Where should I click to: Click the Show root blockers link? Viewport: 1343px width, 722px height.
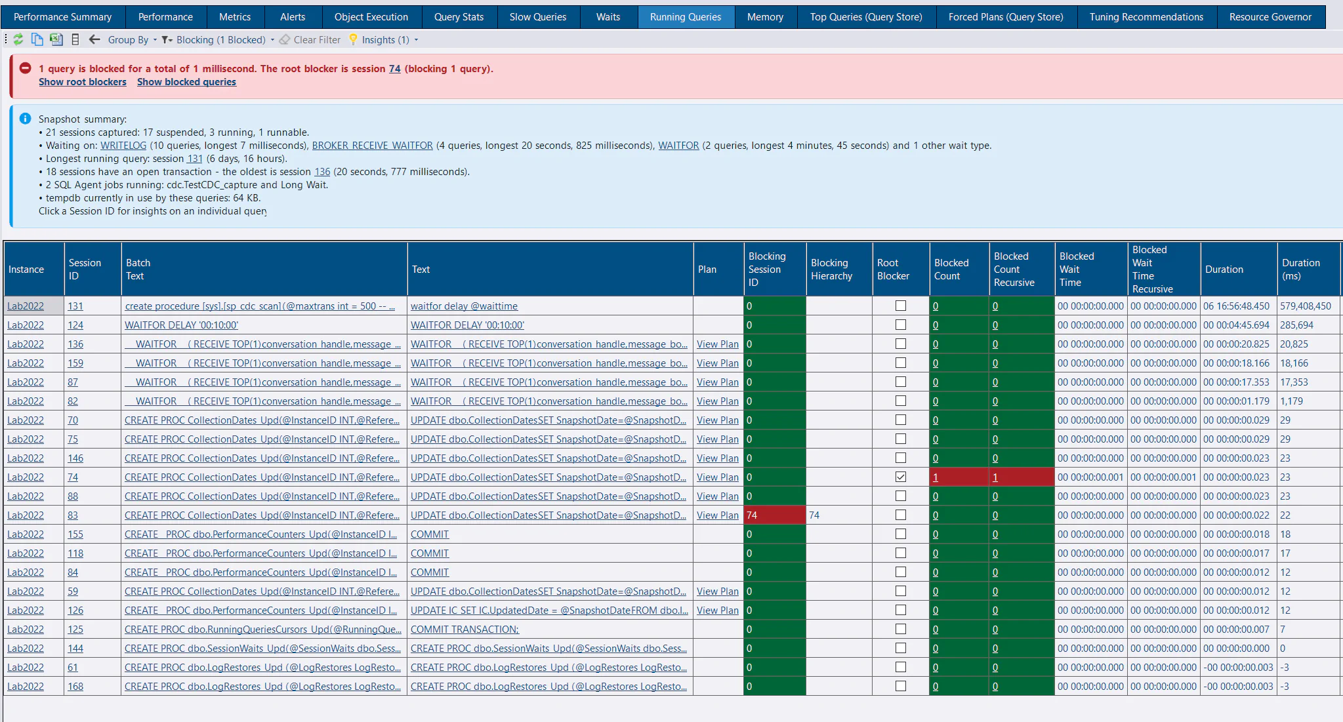pyautogui.click(x=83, y=82)
